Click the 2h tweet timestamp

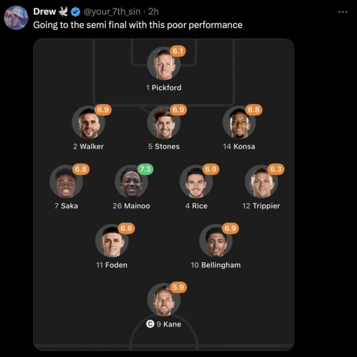click(154, 11)
